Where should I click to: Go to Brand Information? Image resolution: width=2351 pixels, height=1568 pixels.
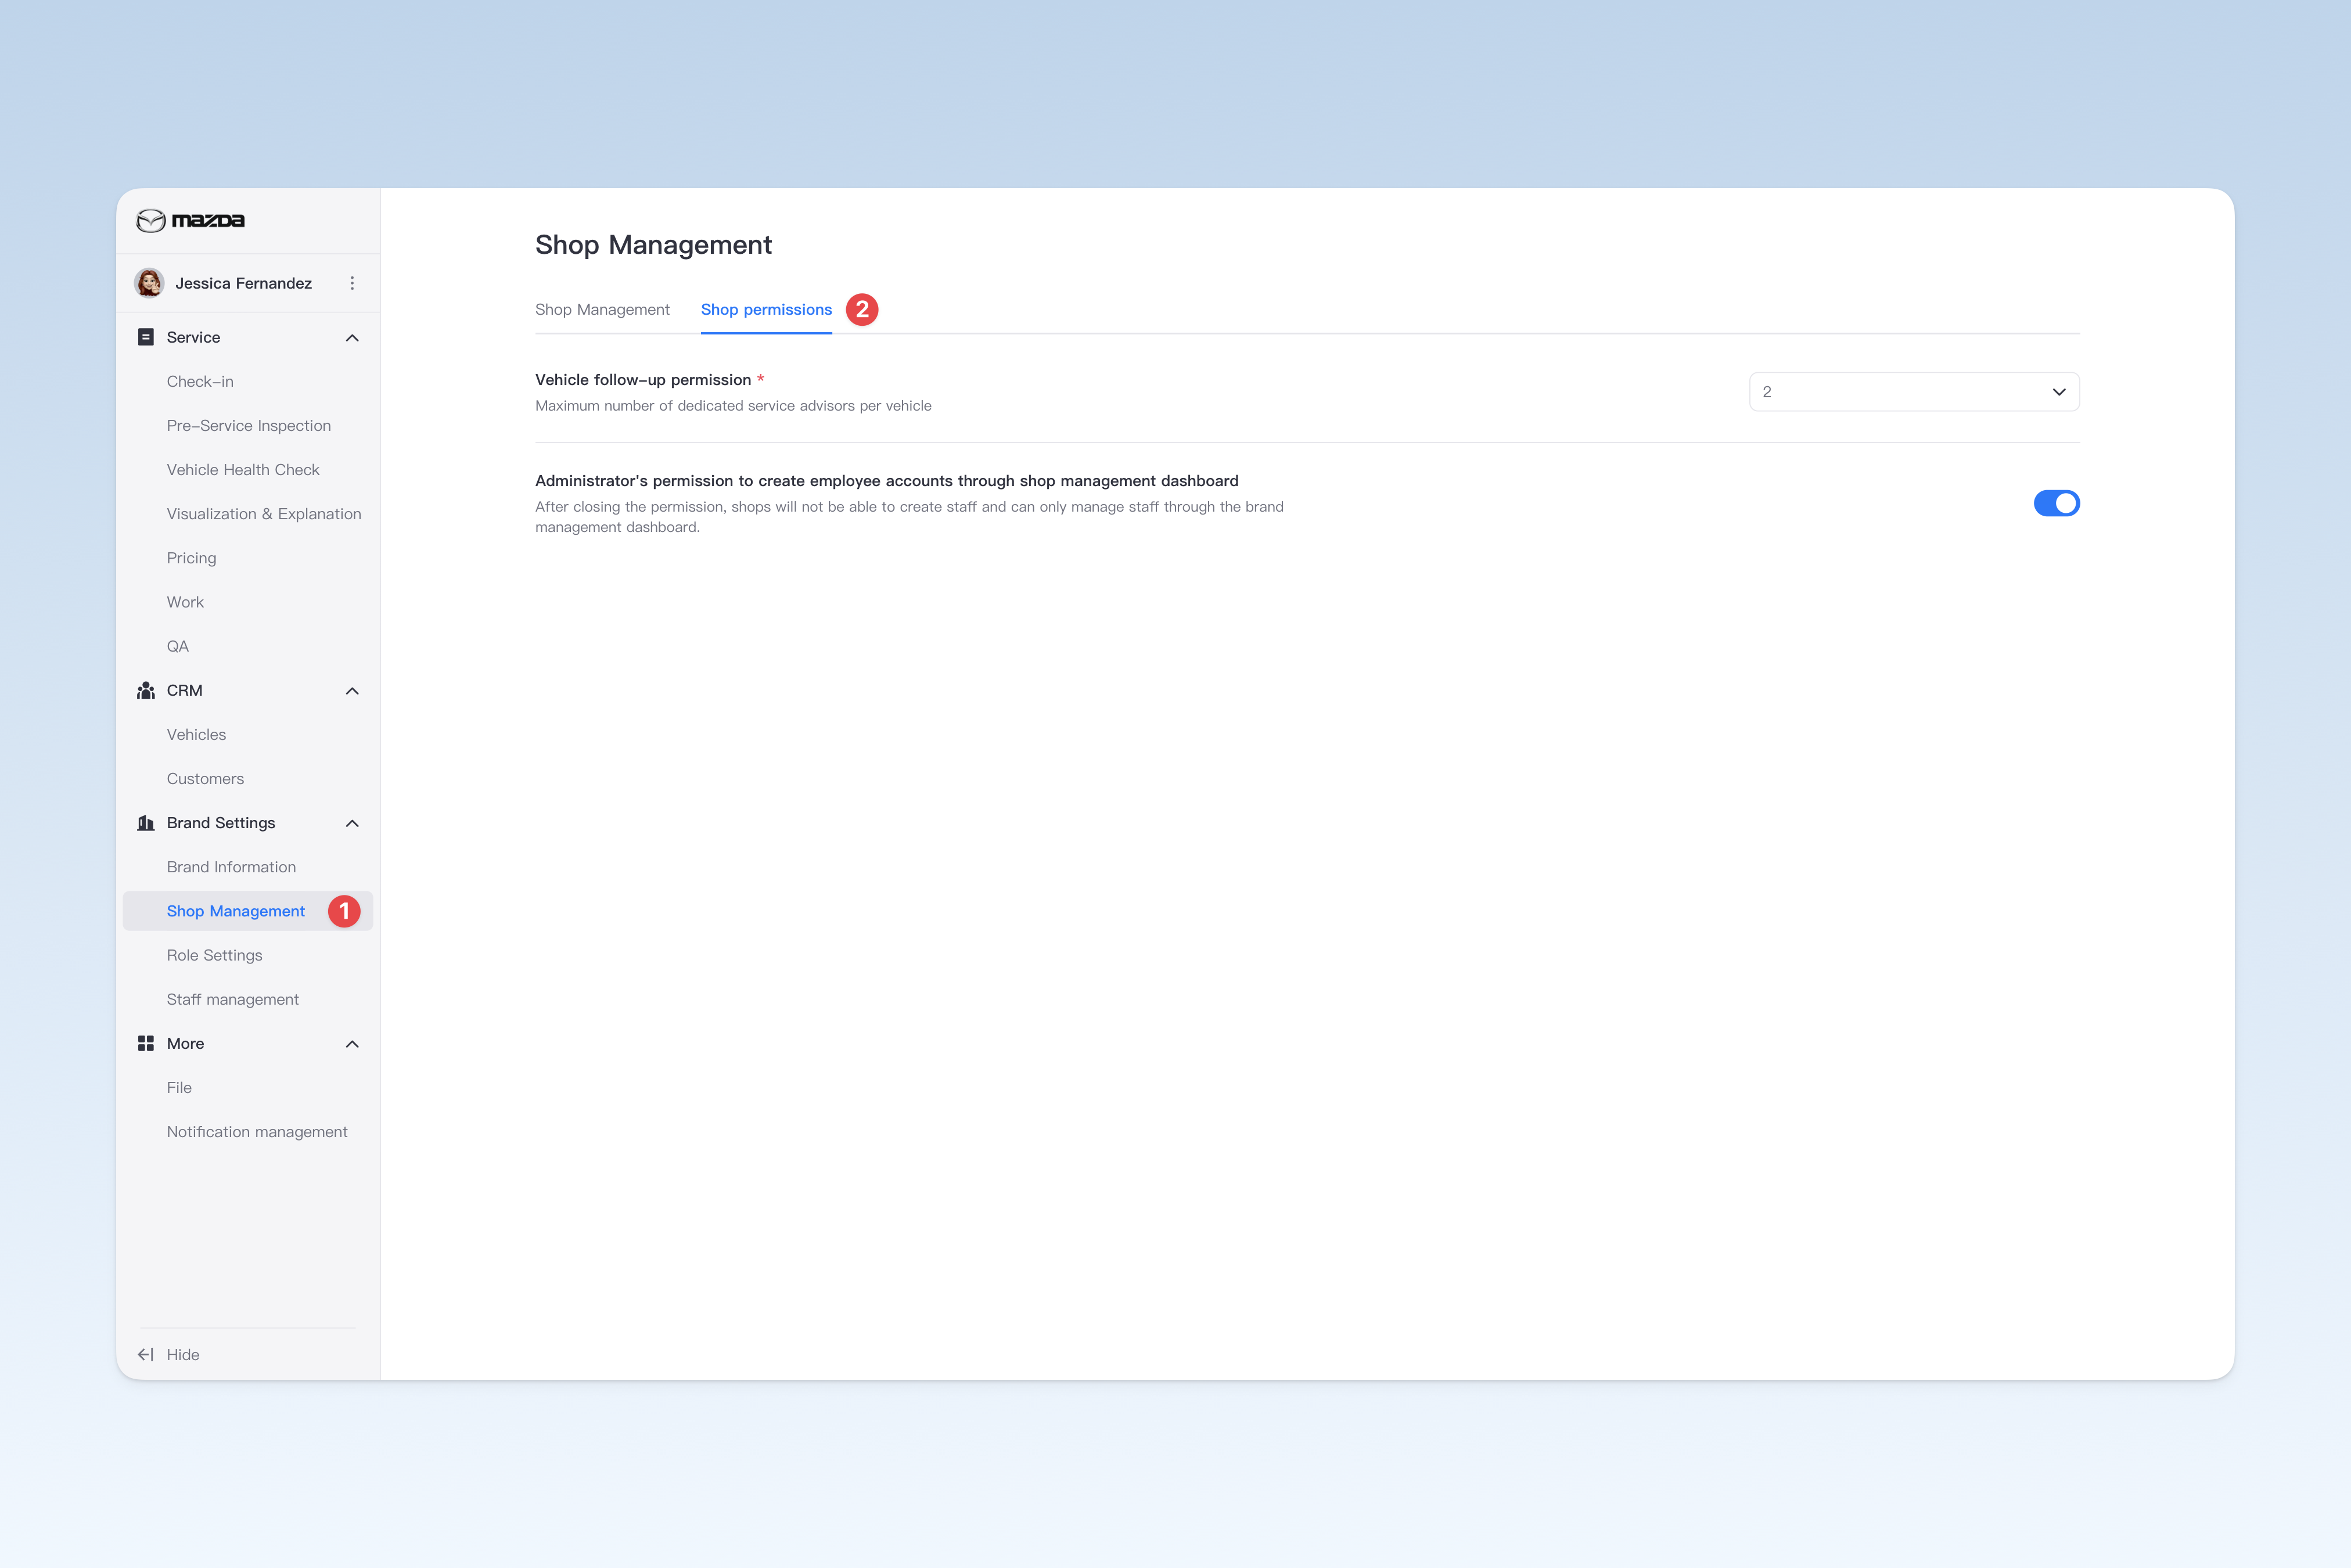[x=231, y=867]
